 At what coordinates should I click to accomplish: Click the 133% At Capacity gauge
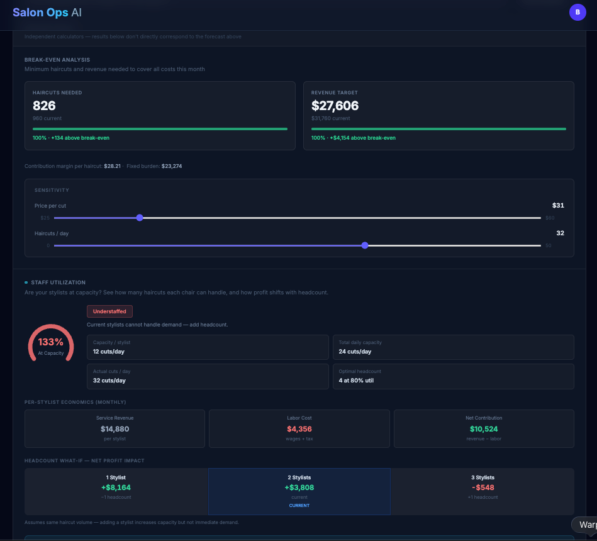50,343
